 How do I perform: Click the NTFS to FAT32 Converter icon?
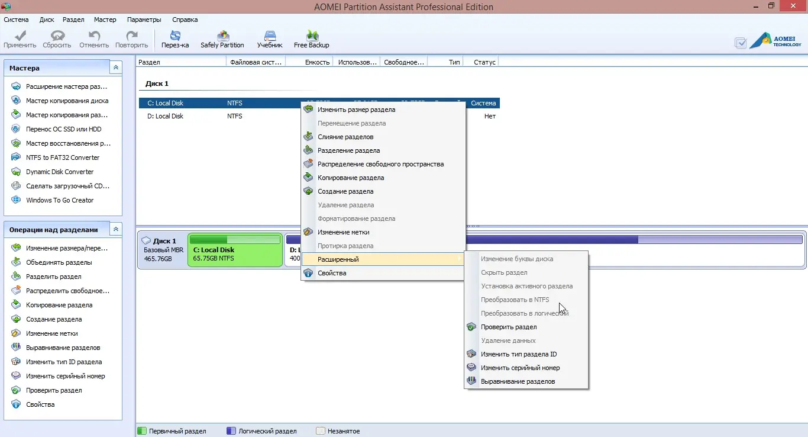16,158
